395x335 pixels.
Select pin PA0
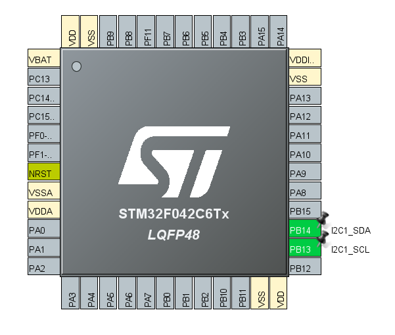point(44,228)
